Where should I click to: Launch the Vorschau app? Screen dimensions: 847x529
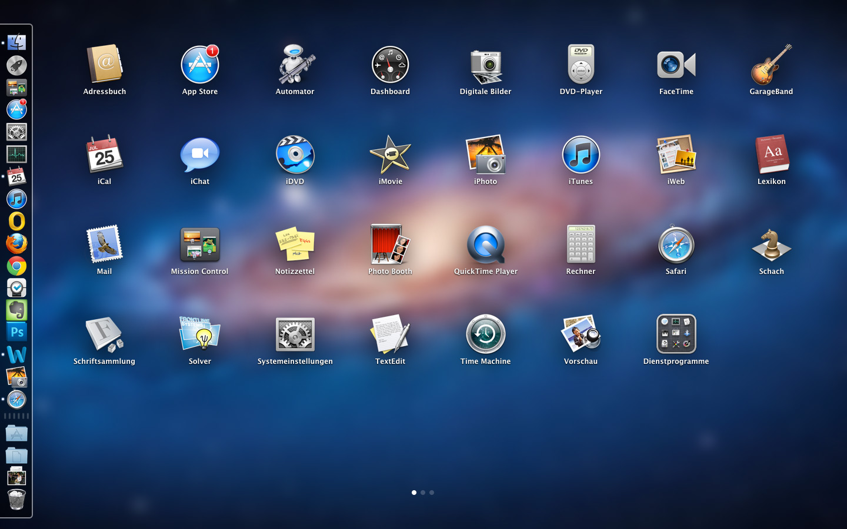click(x=581, y=334)
